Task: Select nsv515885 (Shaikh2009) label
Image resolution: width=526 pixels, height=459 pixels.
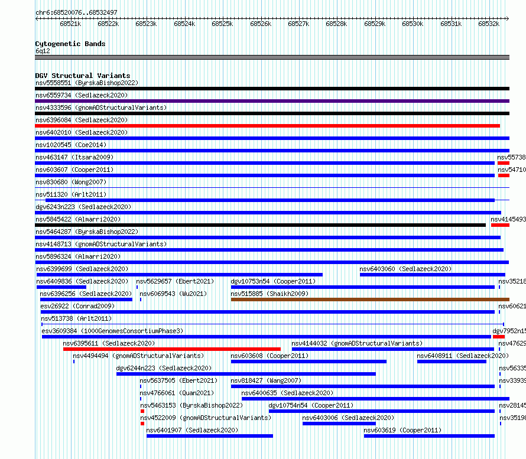Action: pos(270,294)
